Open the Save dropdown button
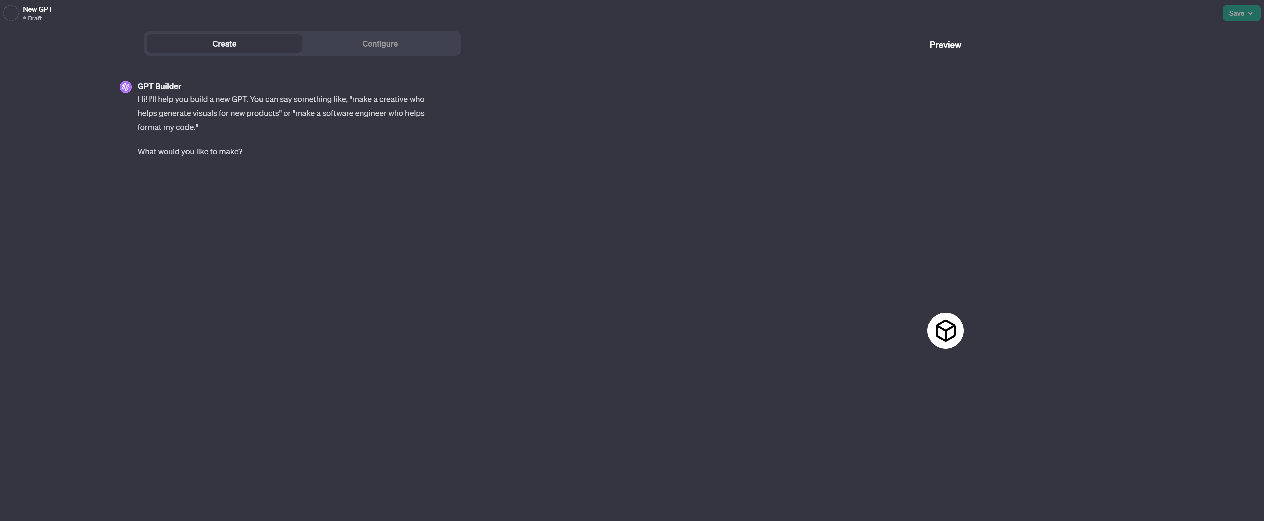The width and height of the screenshot is (1264, 521). pos(1241,13)
